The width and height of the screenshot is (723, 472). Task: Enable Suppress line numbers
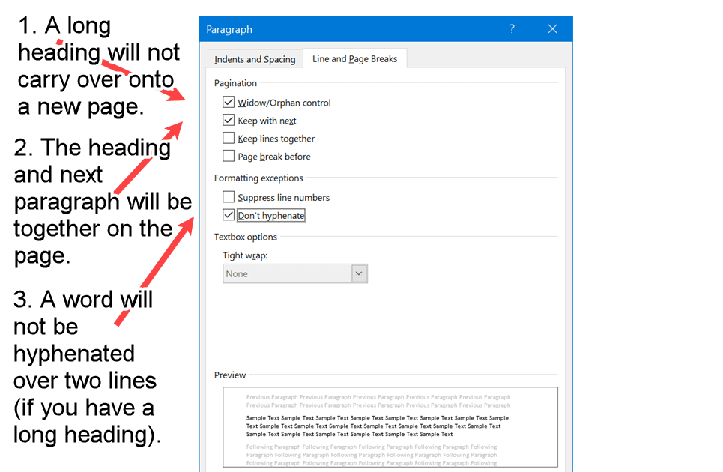[229, 197]
